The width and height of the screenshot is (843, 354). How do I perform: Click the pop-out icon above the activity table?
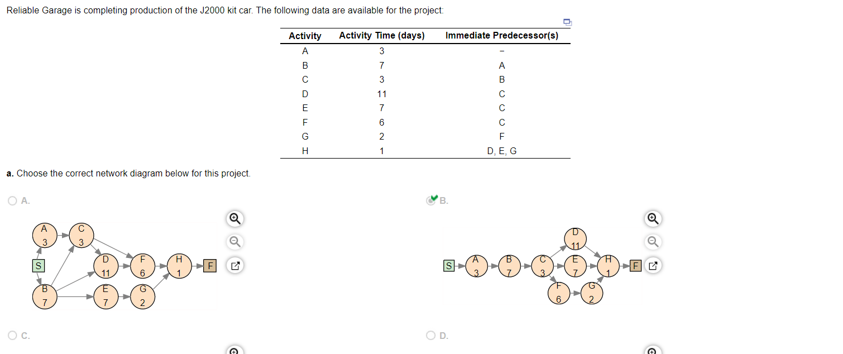pos(567,22)
